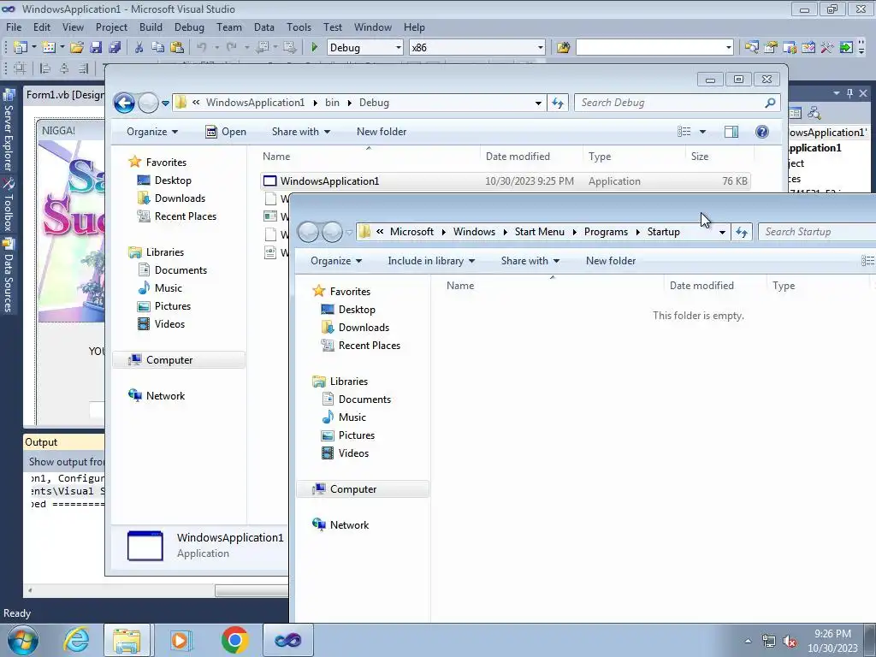Click New folder in the Startup window
The height and width of the screenshot is (657, 876).
pyautogui.click(x=611, y=261)
